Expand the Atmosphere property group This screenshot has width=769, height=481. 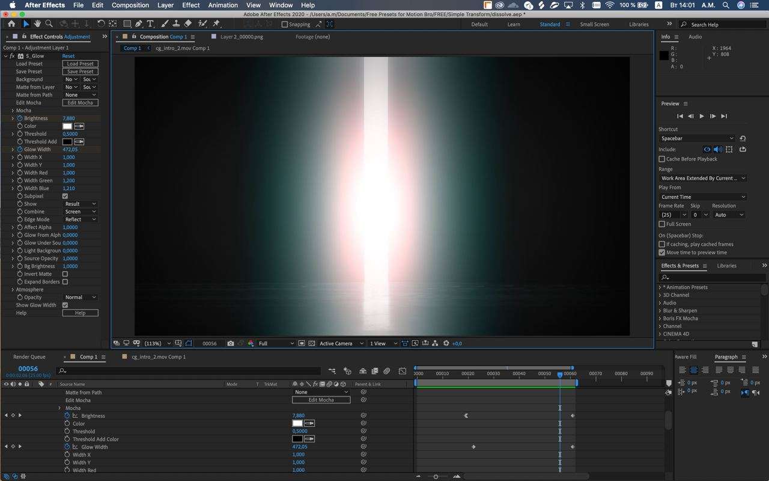coord(13,290)
